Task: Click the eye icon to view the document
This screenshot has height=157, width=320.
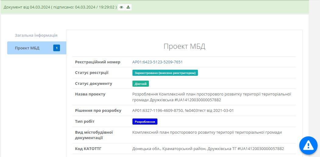Action: click(121, 7)
